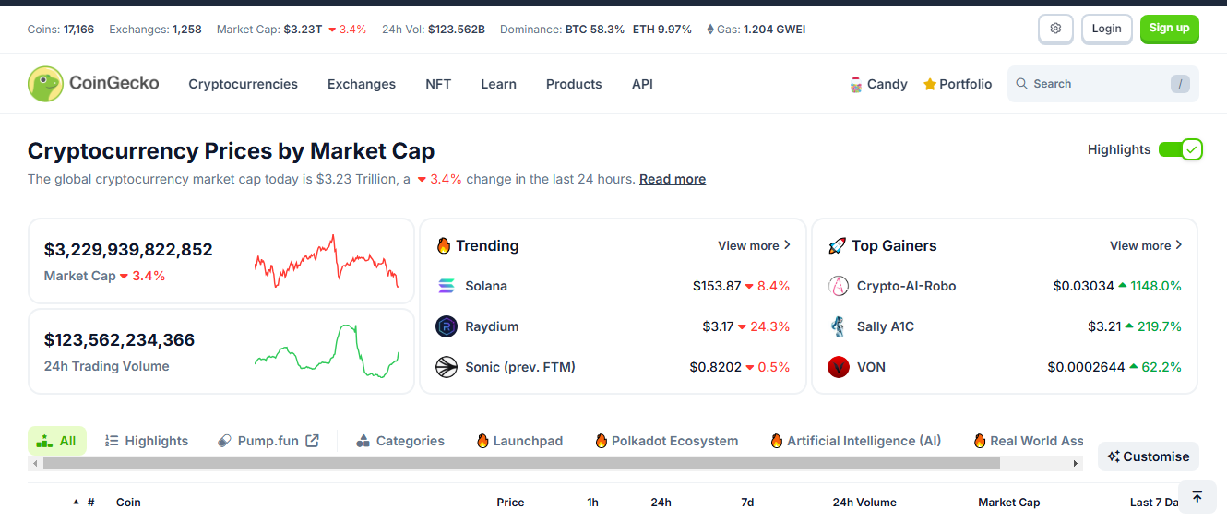This screenshot has height=521, width=1227.
Task: Click the scroll-to-top arrow button
Action: [x=1197, y=498]
